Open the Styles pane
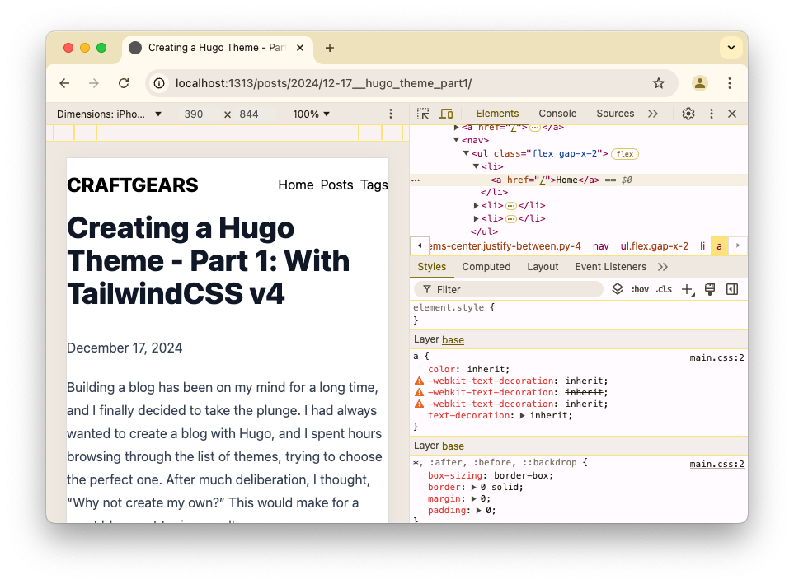This screenshot has width=794, height=584. (x=432, y=267)
